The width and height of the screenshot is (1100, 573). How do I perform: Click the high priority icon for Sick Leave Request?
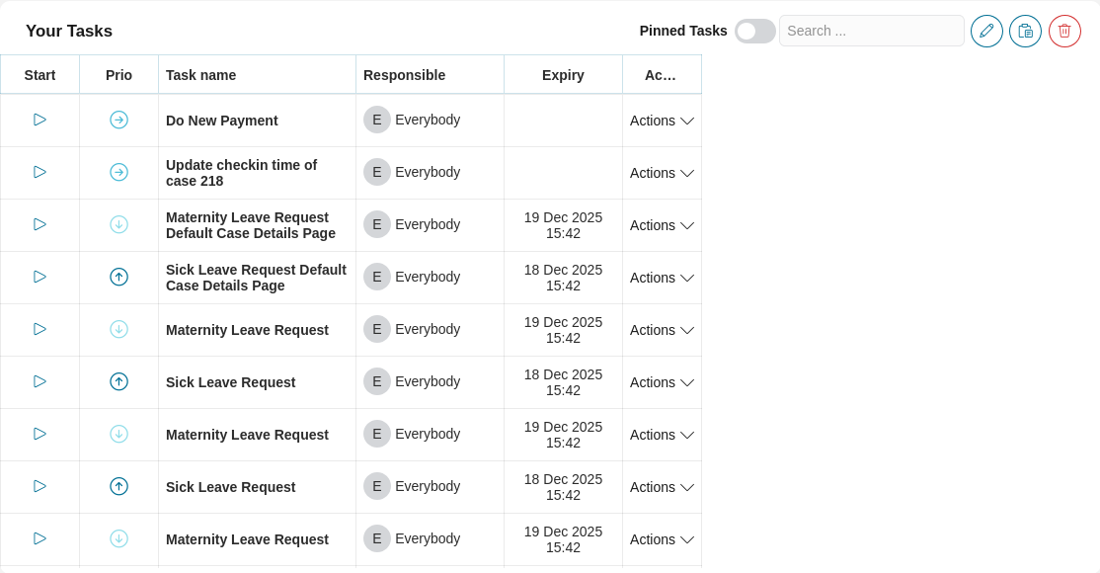tap(118, 381)
